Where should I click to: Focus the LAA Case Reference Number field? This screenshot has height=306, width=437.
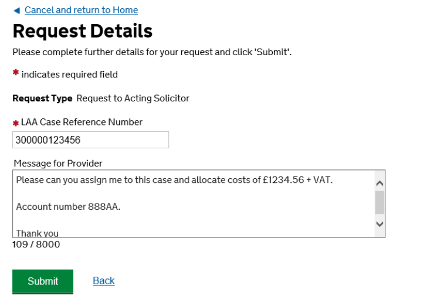[x=90, y=140]
